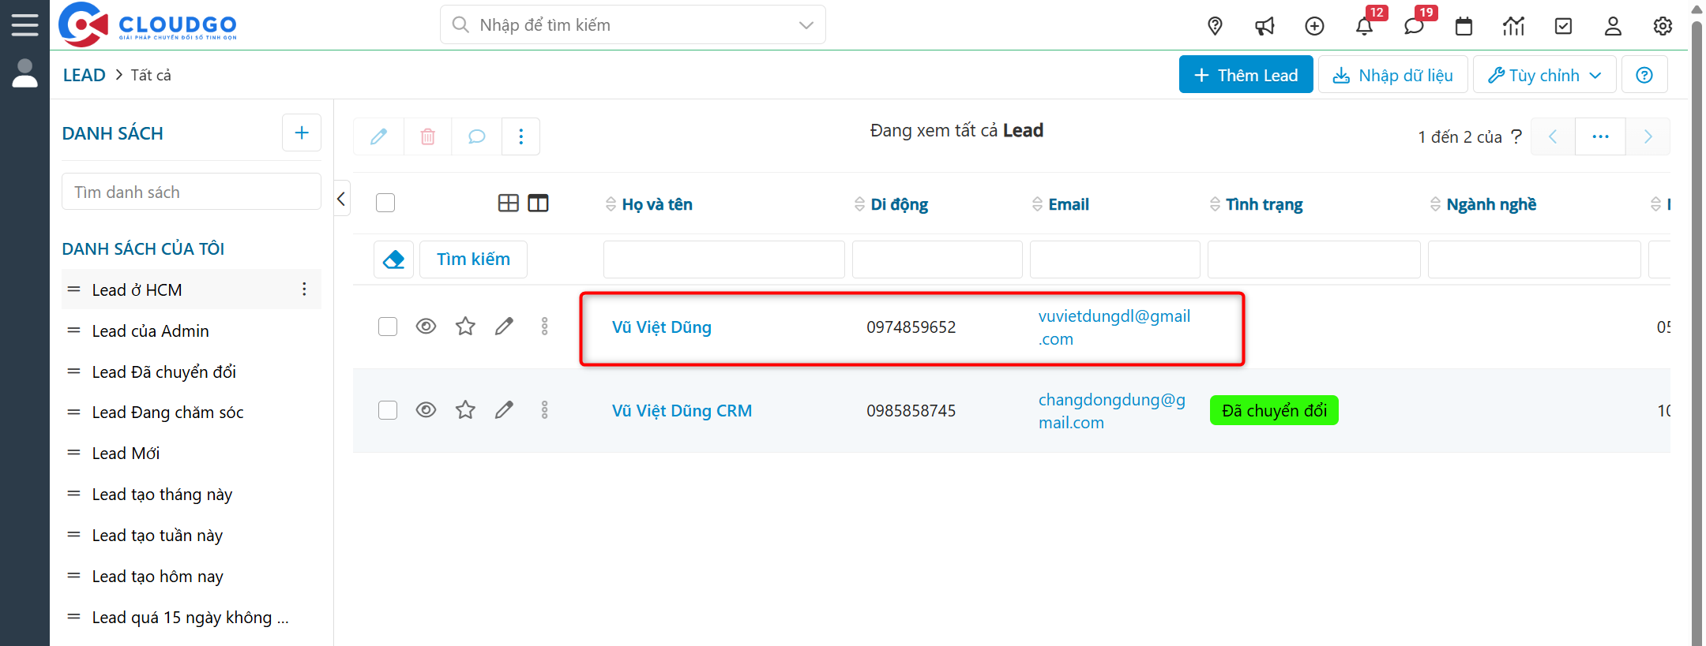Click the Tìm danh sách input field
The width and height of the screenshot is (1706, 646).
(x=191, y=192)
